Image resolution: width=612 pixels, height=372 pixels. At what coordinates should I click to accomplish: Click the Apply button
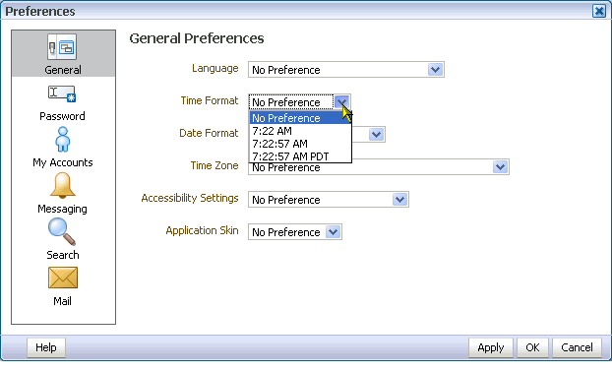coord(491,347)
